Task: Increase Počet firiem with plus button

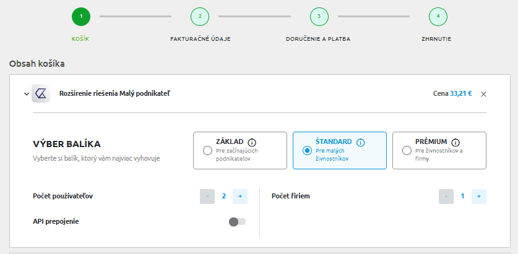Action: pos(478,197)
